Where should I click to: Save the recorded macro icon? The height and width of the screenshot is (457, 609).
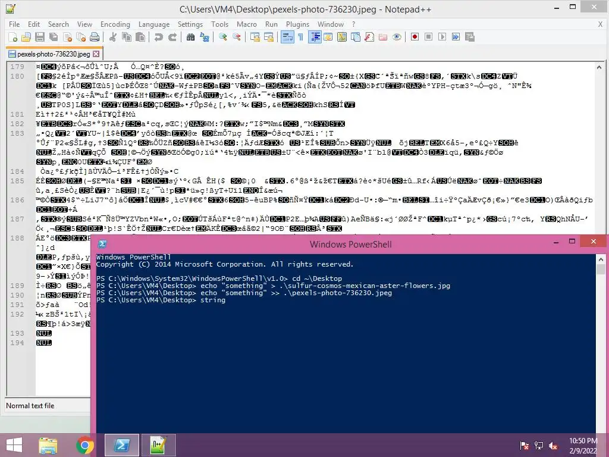tap(470, 37)
